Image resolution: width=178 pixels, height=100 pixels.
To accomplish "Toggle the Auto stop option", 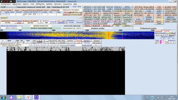I will tap(61, 41).
